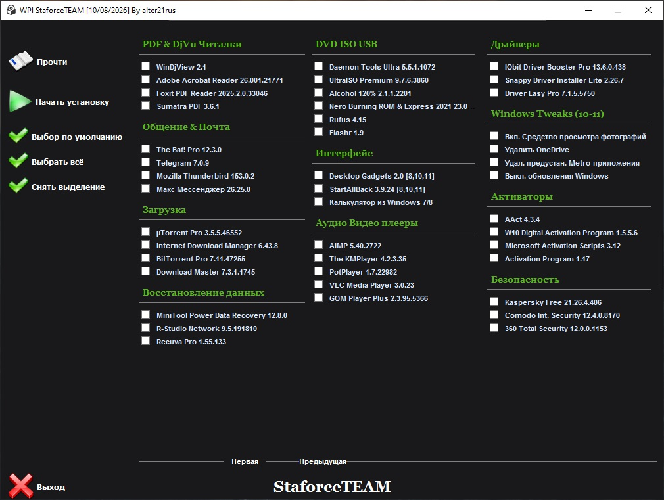Check Вкл. Средство просмотра фотографий checkbox
Image resolution: width=664 pixels, height=500 pixels.
[494, 135]
